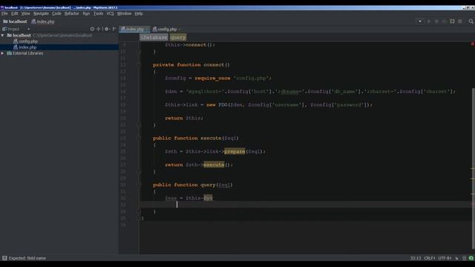
Task: Click the localhost breadcrumb in navigation bar
Action: pos(15,22)
